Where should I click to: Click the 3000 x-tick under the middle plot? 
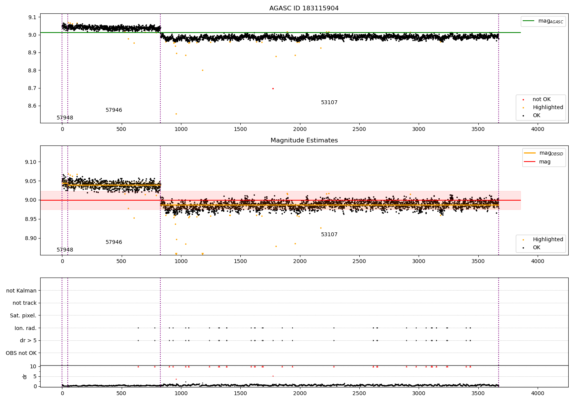click(419, 261)
